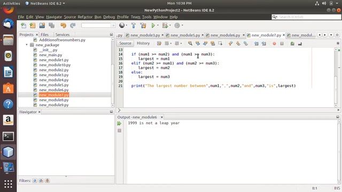
Task: Switch to History view button
Action: [x=143, y=43]
